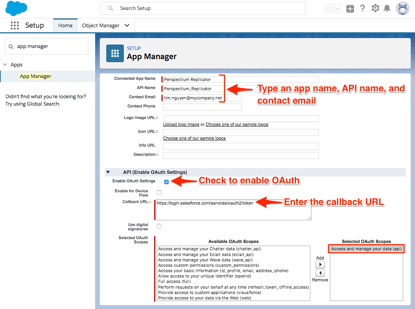Image resolution: width=415 pixels, height=309 pixels.
Task: Click the Upload logo image link
Action: coord(181,124)
